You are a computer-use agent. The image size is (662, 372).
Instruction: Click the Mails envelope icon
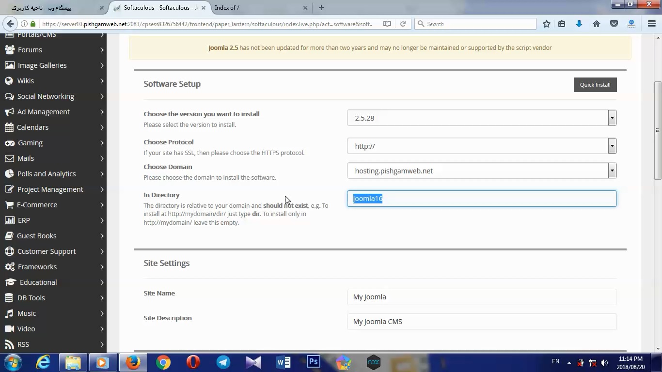9,158
